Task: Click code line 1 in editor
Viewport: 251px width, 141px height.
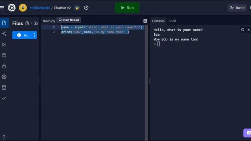Action: [102, 27]
